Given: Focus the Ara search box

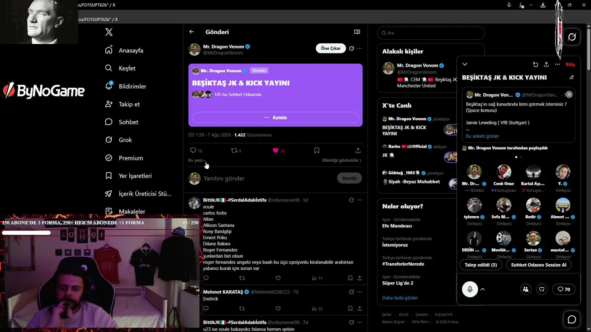Looking at the screenshot, I should click(431, 33).
